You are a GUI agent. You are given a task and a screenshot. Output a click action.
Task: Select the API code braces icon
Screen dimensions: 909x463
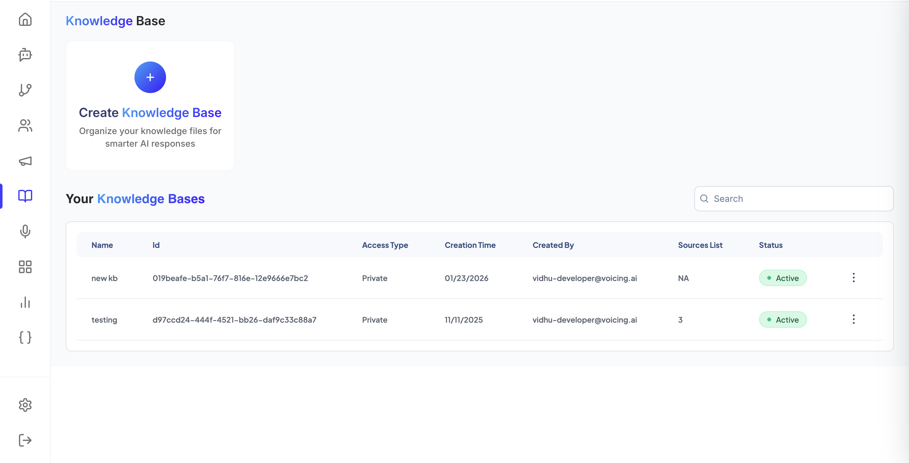pos(25,337)
